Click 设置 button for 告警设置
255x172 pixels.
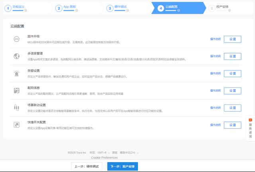pyautogui.click(x=233, y=73)
